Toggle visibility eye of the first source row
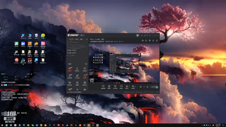Screen dimensions: 226x127 (68, 43)
